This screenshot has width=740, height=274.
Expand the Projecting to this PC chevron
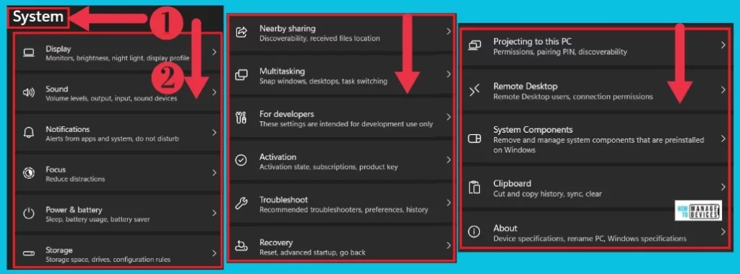pyautogui.click(x=723, y=45)
